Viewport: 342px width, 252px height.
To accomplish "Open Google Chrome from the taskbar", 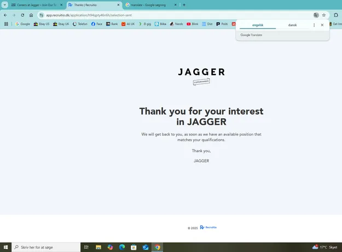I will coord(158,247).
